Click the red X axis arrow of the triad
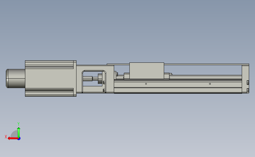Image resolution: width=255 pixels, height=157 pixels. (13, 138)
